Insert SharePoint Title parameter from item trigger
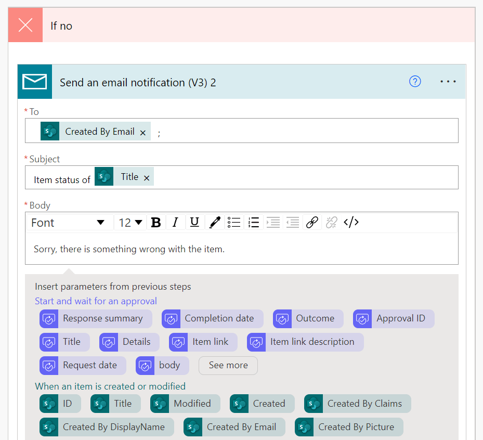Screen dimensions: 483x440 click(x=115, y=404)
